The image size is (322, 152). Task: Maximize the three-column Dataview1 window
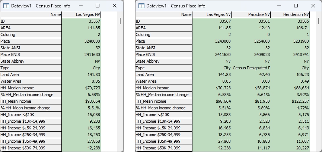pos(296,6)
